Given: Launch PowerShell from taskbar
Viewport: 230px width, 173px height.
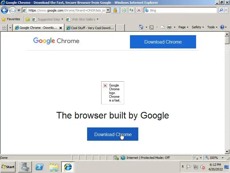Looking at the screenshot, I should 40,167.
